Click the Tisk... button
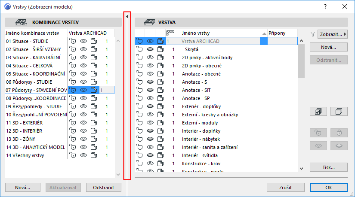355x197 pixels. 328,167
